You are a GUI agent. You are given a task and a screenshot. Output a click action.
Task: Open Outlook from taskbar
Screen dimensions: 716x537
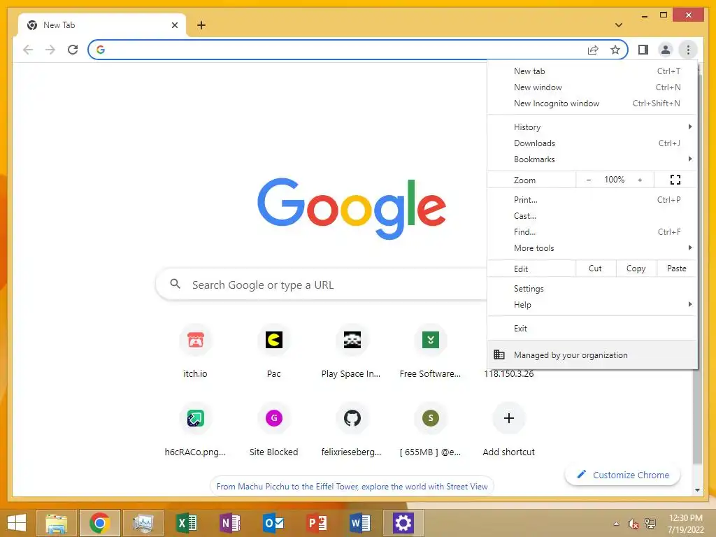(273, 523)
